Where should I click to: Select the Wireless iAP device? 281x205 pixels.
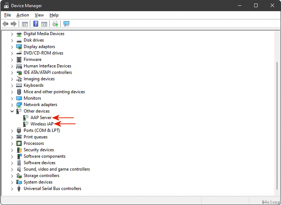[x=42, y=124]
